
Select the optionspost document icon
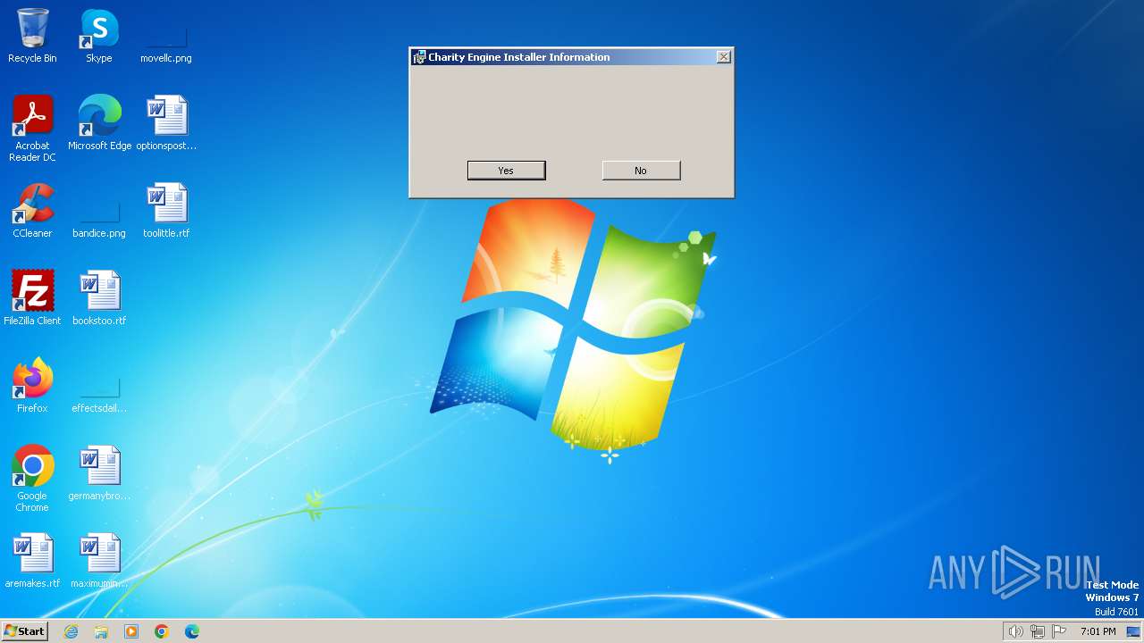pos(166,123)
